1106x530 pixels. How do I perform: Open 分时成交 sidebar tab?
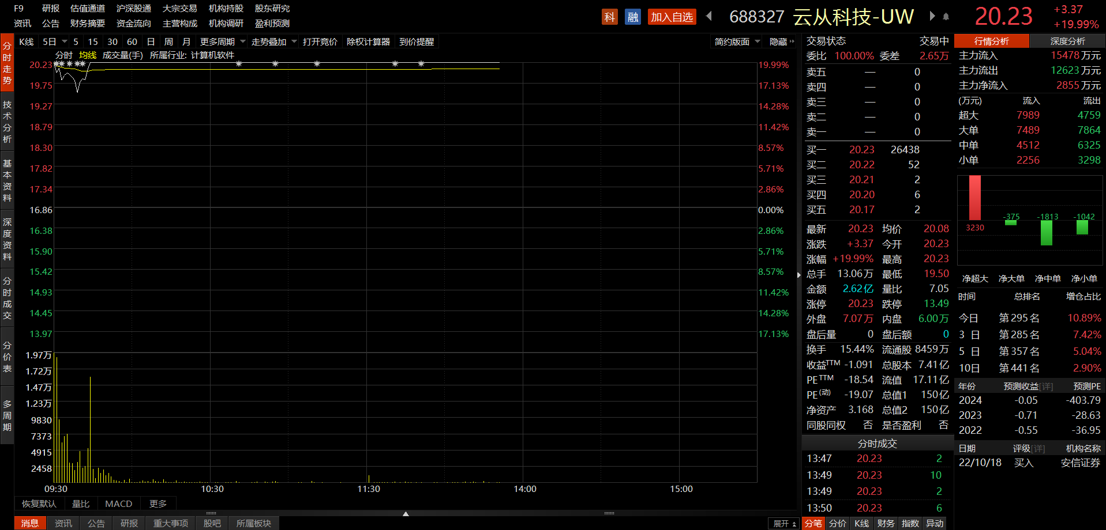(7, 298)
